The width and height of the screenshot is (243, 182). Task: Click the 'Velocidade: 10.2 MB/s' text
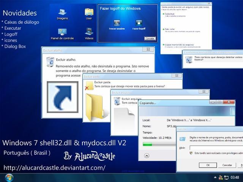coord(157,138)
